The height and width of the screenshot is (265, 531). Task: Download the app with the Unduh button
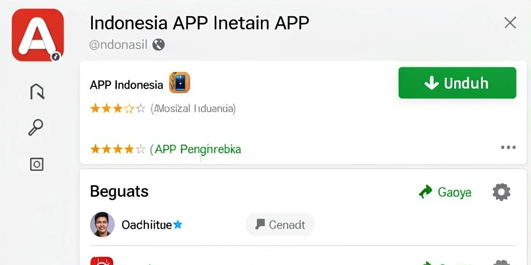pyautogui.click(x=457, y=83)
